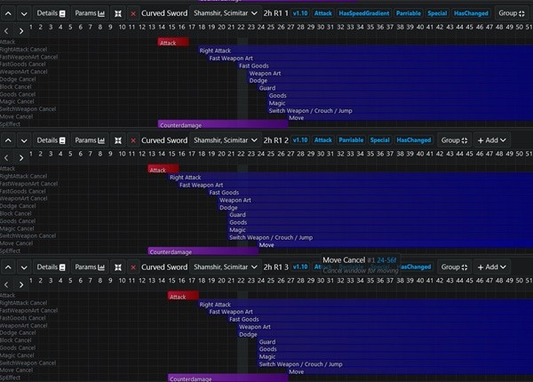Toggle the Details view for 2h R1 3

(52, 267)
